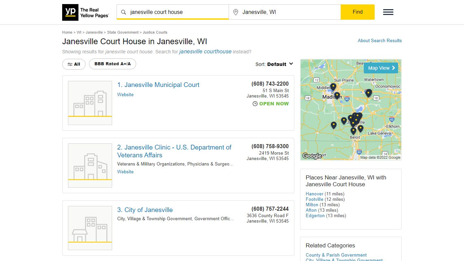
Task: Click the phone number (608) 757-2244
Action: click(x=270, y=209)
